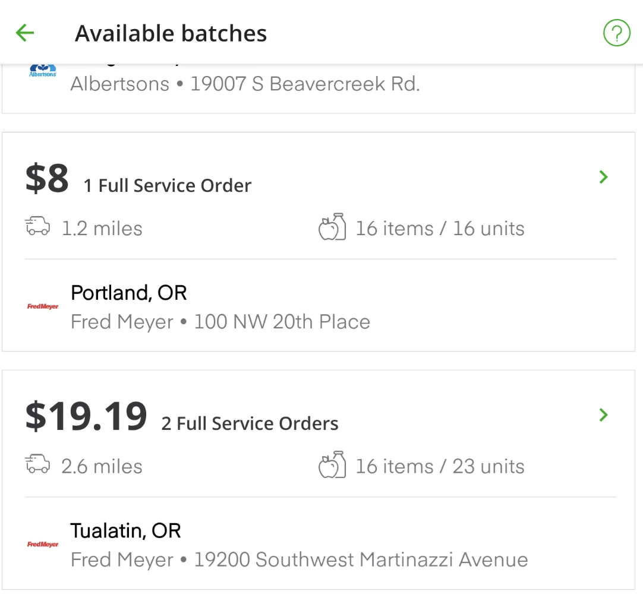The image size is (643, 595).
Task: Click the Albertsons store logo
Action: [43, 71]
